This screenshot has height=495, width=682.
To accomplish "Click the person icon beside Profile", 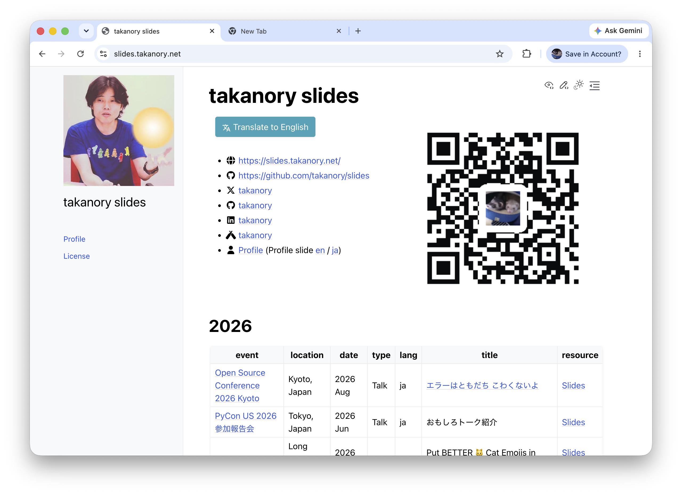I will pyautogui.click(x=231, y=250).
